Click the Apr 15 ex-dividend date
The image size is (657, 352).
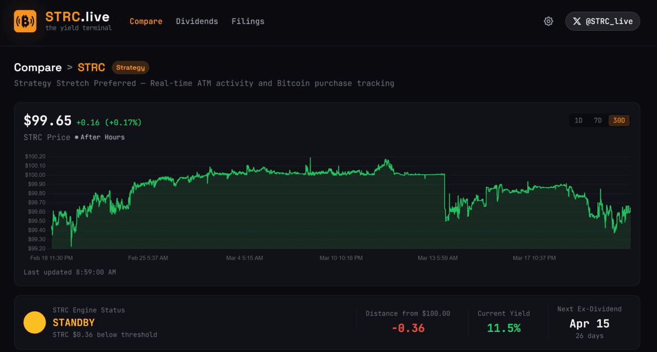(589, 324)
